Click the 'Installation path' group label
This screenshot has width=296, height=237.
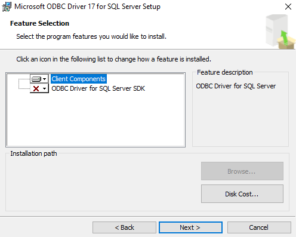point(33,153)
